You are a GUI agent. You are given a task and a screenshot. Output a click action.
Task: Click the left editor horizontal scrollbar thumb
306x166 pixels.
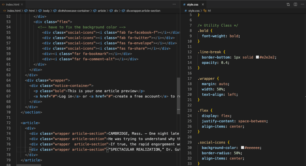point(29,165)
